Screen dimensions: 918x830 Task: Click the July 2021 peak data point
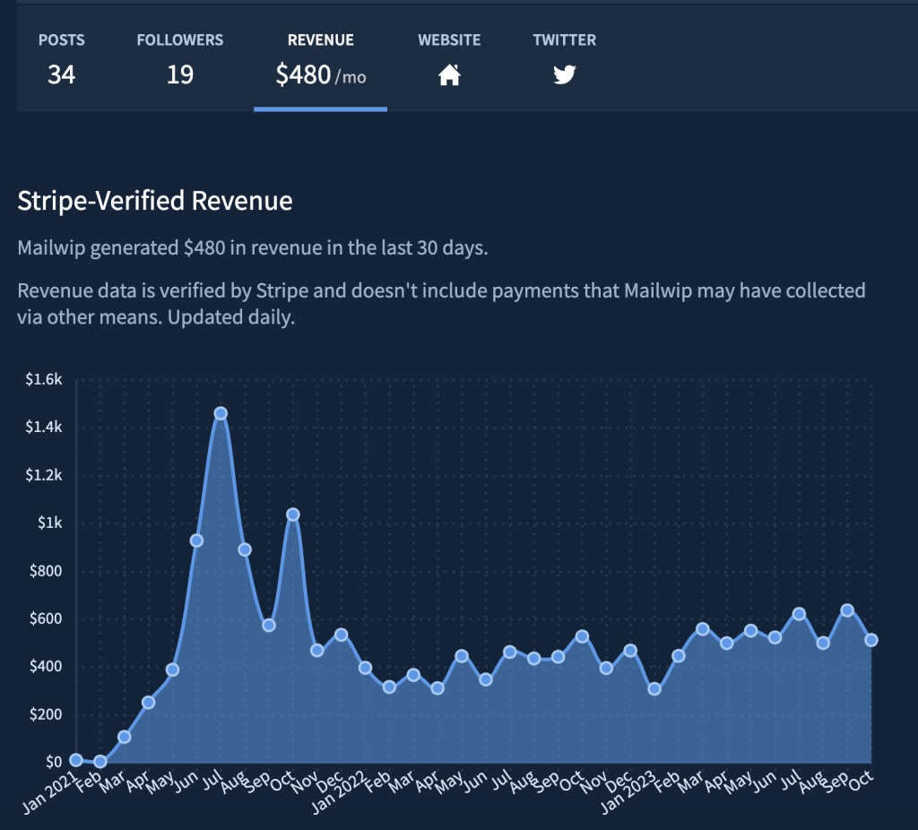click(x=221, y=413)
